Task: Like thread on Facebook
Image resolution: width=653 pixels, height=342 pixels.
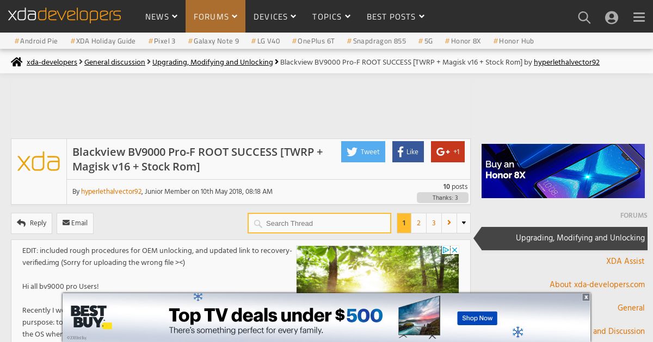Action: (x=408, y=152)
